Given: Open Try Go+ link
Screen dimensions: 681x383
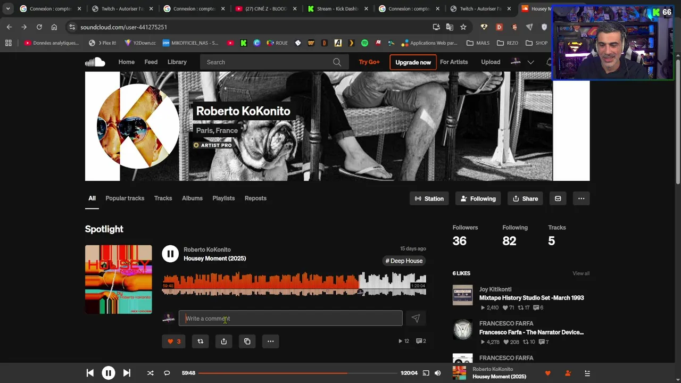Looking at the screenshot, I should click(x=369, y=62).
